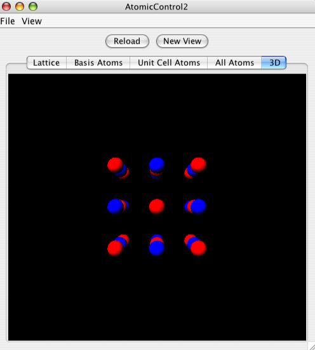
Task: Minimize the window with yellow button
Action: 20,6
